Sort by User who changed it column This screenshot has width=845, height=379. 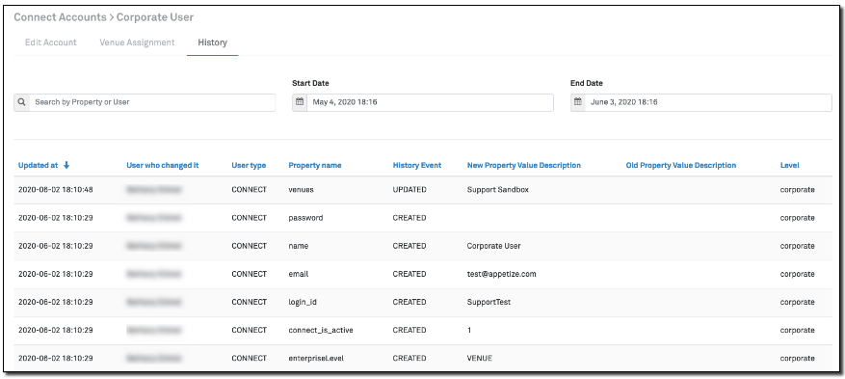point(163,166)
